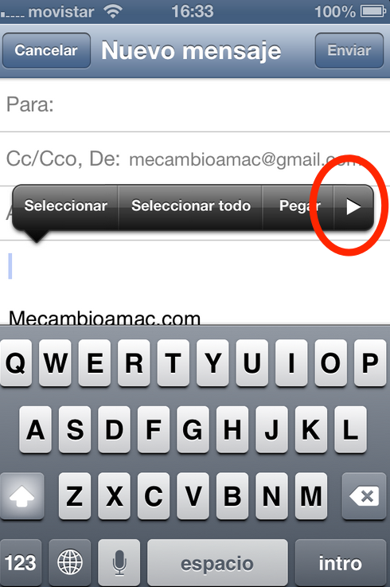Tap the globe keyboard language icon
This screenshot has height=587, width=390.
(x=69, y=562)
